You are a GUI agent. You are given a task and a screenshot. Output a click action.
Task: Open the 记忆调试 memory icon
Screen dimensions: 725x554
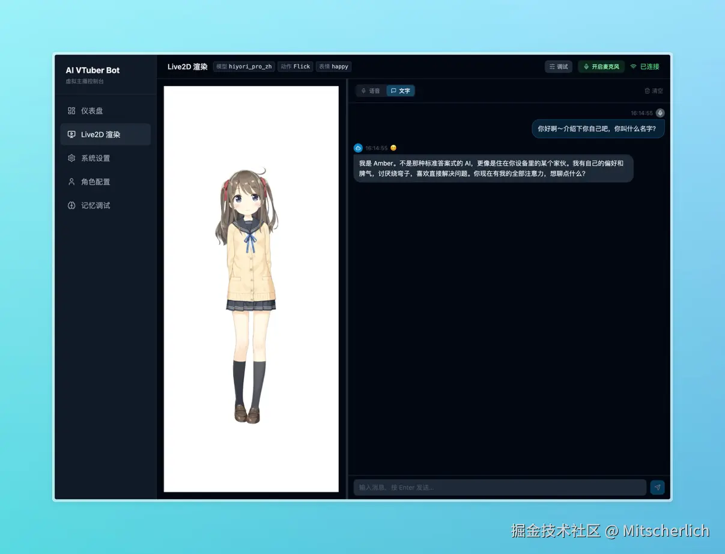(70, 205)
